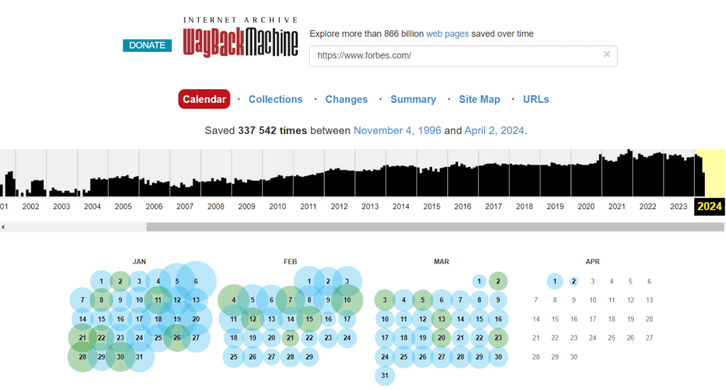Viewport: 726px width, 390px height.
Task: Click the left arrow of the timeline scrollbar
Action: (3, 227)
